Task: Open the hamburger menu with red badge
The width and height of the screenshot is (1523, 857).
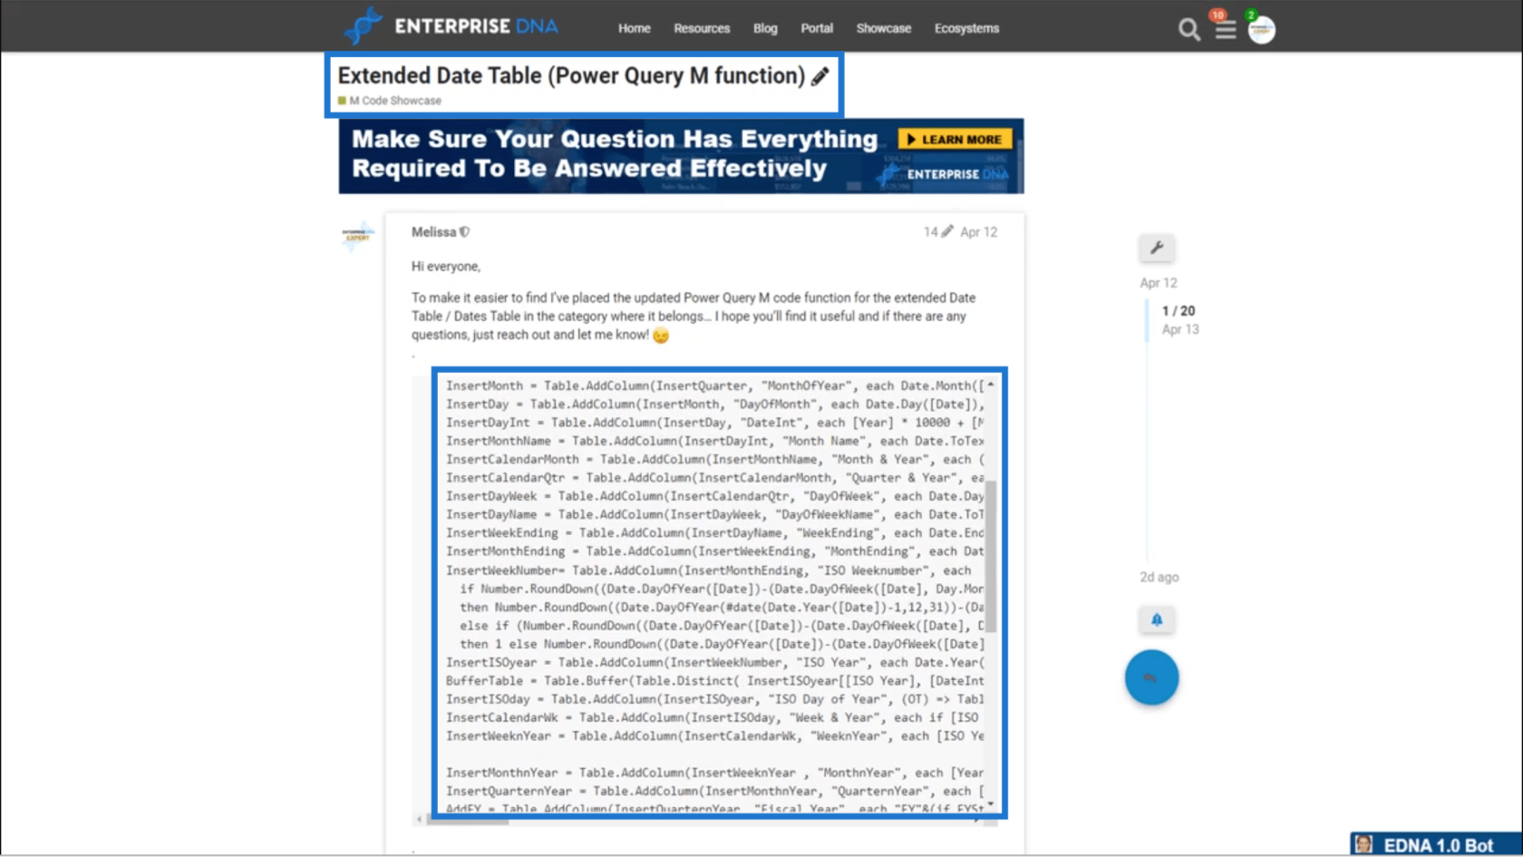Action: [x=1225, y=30]
